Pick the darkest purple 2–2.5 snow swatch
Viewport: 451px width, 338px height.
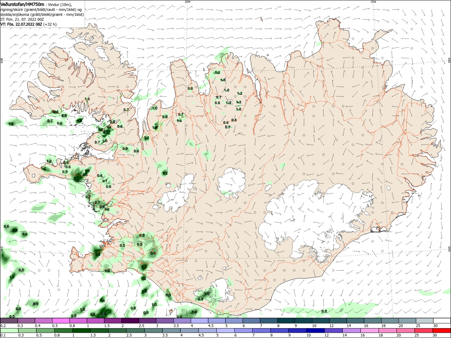tap(130, 321)
